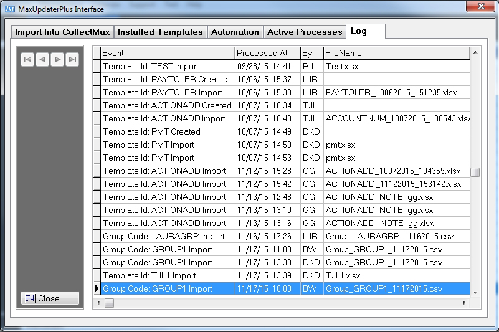
Task: Select the TJL1 Import log row
Action: tap(167, 275)
